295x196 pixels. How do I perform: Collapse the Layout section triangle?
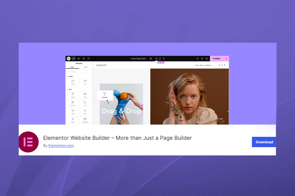[68, 76]
